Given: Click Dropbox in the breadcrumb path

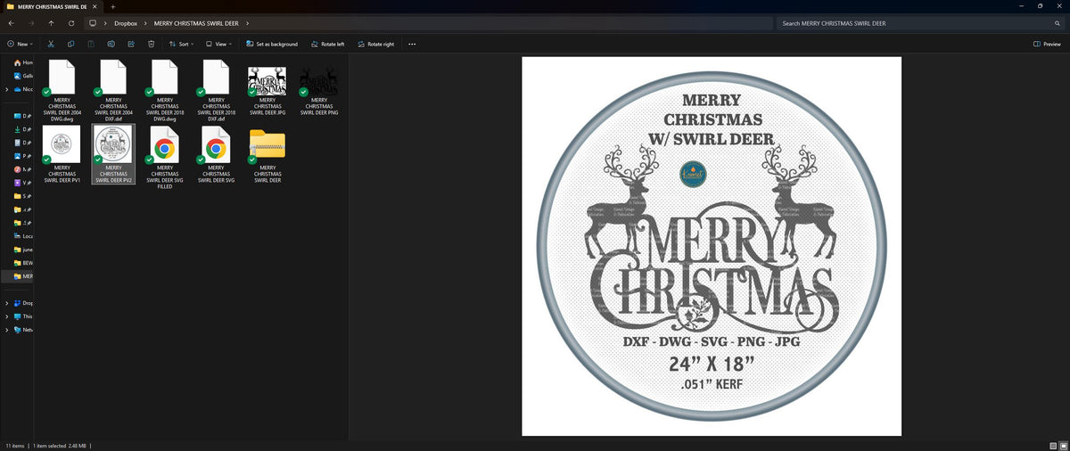Looking at the screenshot, I should tap(126, 23).
